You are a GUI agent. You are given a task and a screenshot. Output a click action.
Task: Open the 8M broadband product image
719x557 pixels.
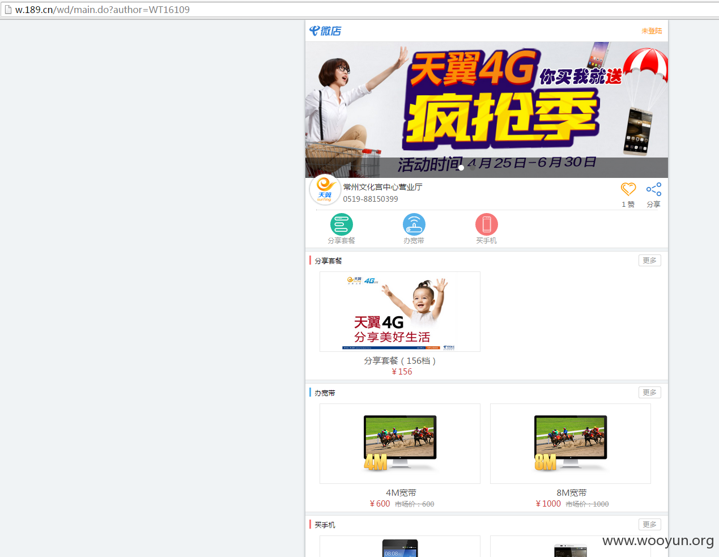pos(571,444)
